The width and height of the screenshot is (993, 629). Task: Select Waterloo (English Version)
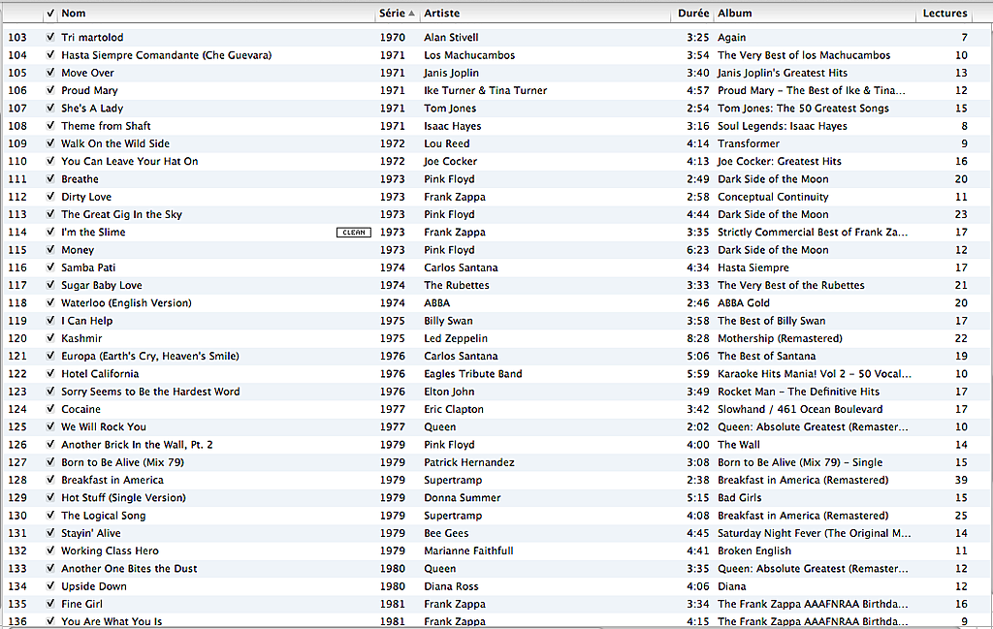pyautogui.click(x=126, y=303)
